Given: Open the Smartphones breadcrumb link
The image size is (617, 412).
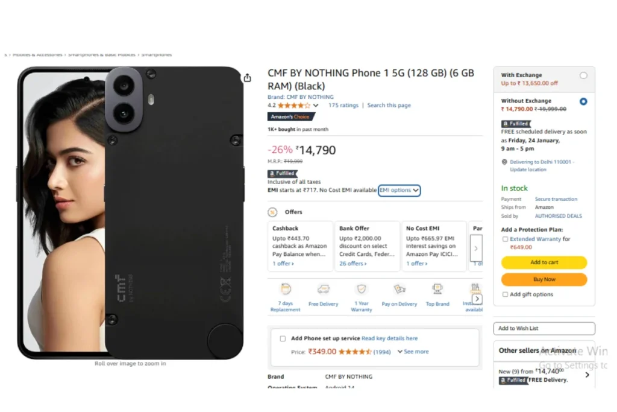Looking at the screenshot, I should 157,55.
